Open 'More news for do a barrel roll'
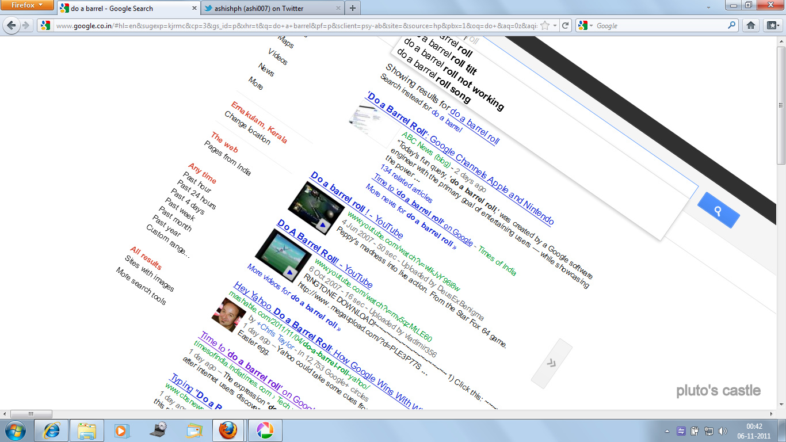The image size is (786, 442). pyautogui.click(x=411, y=216)
